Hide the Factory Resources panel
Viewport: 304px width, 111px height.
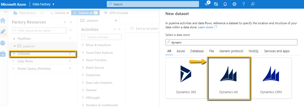(x=71, y=22)
